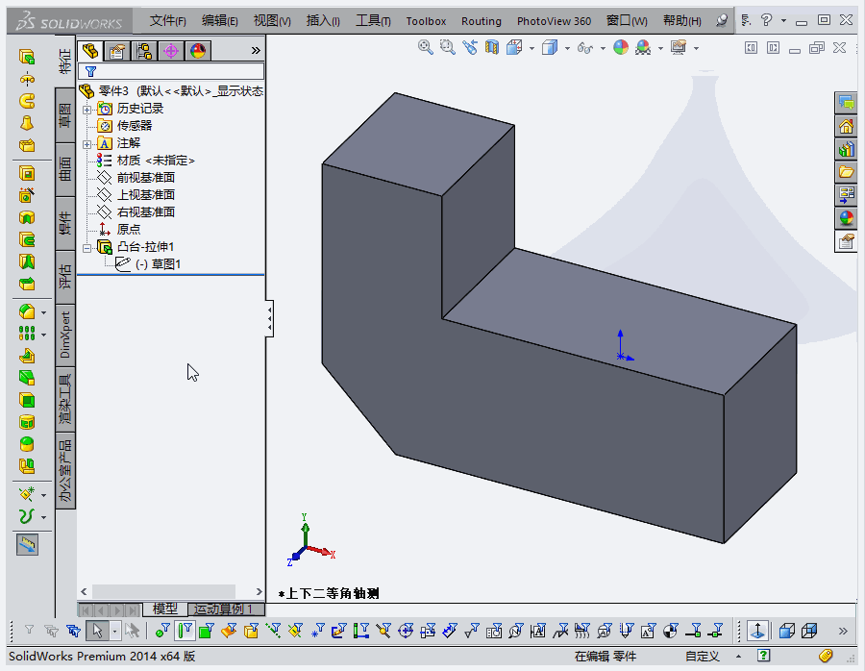Click the Section View icon
This screenshot has height=671, width=865.
pyautogui.click(x=492, y=48)
